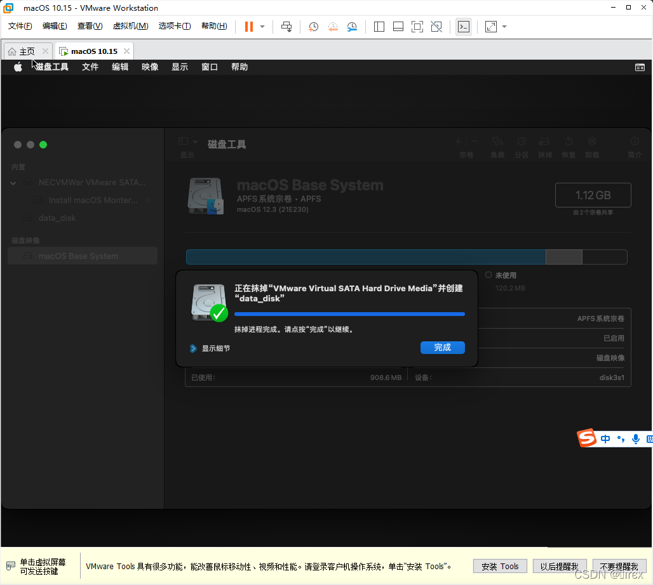Eject the Install macOS Monterey volume

coord(148,200)
